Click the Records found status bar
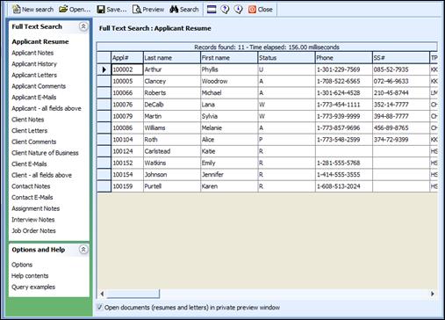445x320 pixels. click(x=267, y=47)
